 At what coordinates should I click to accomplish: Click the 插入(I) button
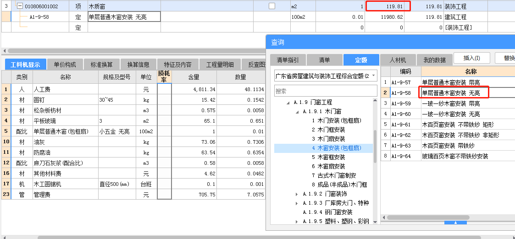click(x=471, y=58)
